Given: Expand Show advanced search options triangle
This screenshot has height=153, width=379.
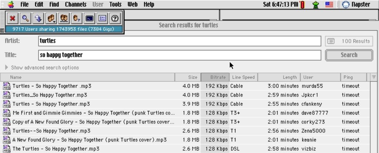Looking at the screenshot, I should [x=7, y=67].
